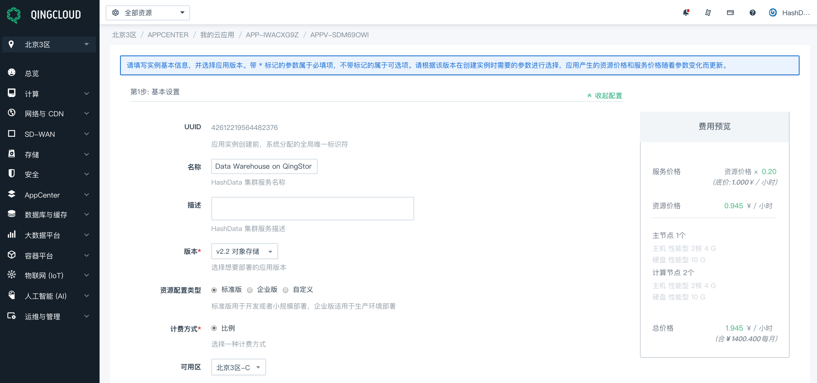The height and width of the screenshot is (383, 817).
Task: Click the 物联网 (IoT) icon
Action: (x=12, y=274)
